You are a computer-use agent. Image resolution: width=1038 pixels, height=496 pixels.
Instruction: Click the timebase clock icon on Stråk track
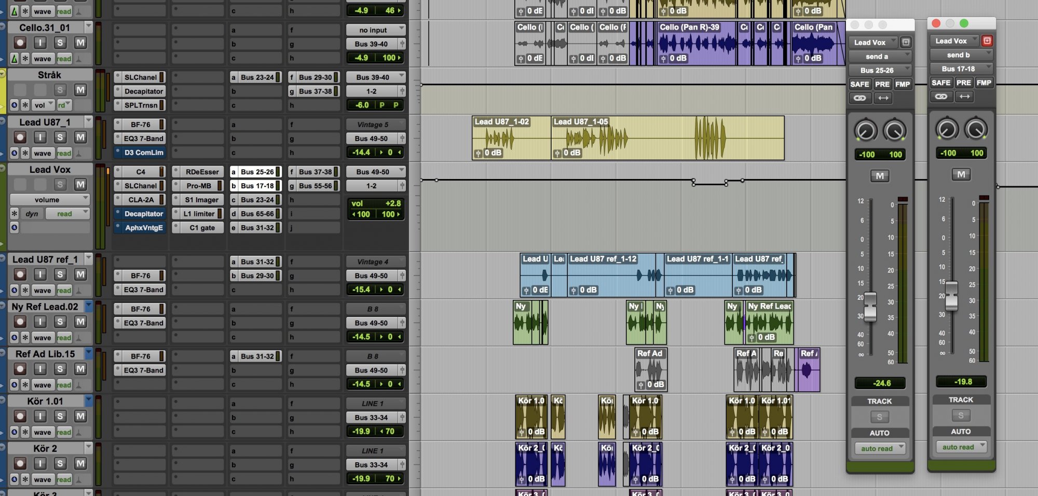[15, 105]
